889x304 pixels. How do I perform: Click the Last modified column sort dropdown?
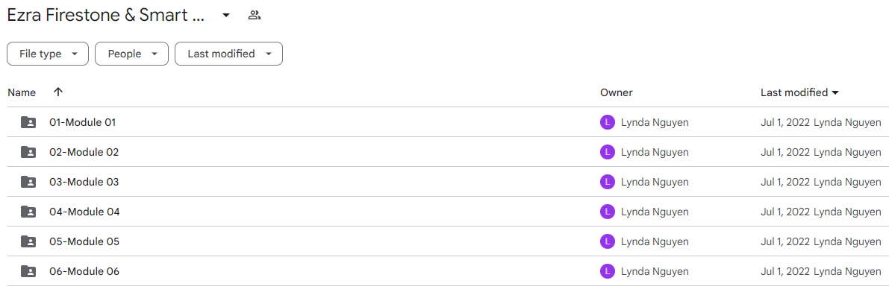coord(799,92)
